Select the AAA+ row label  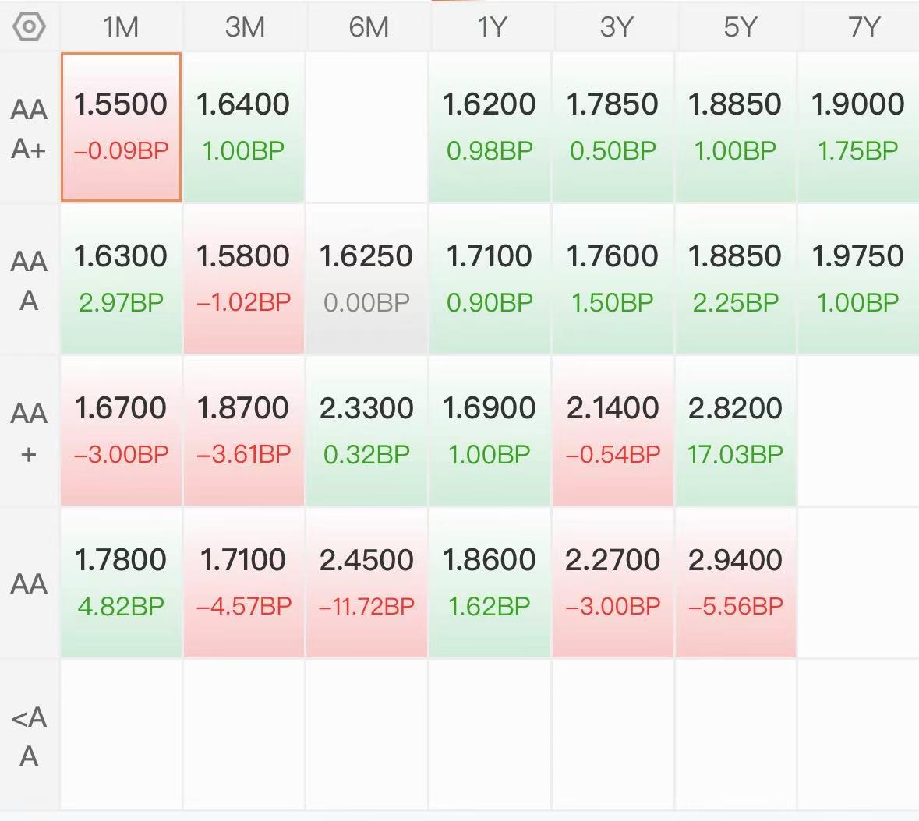(29, 129)
